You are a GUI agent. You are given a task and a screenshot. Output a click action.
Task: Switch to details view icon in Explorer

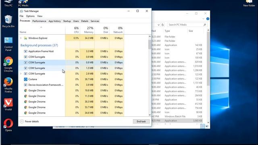coord(202,126)
